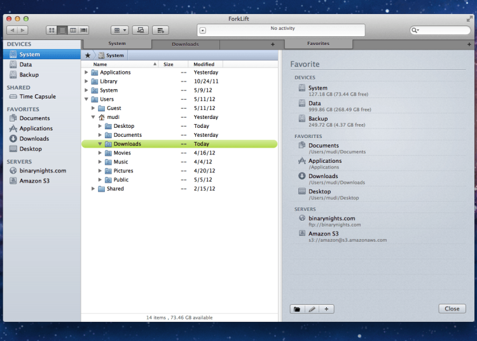This screenshot has width=477, height=341.
Task: Open the binarynights.com server in sidebar
Action: [x=43, y=170]
